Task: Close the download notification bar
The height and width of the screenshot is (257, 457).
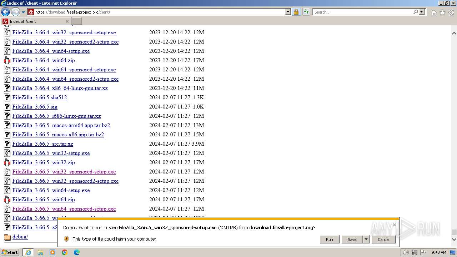Action: pos(394,225)
